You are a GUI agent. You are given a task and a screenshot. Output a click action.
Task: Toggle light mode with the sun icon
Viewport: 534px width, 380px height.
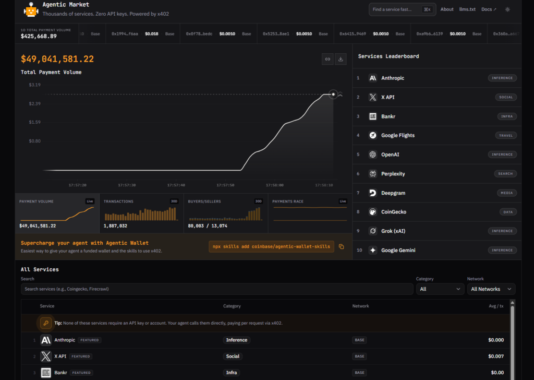[507, 9]
